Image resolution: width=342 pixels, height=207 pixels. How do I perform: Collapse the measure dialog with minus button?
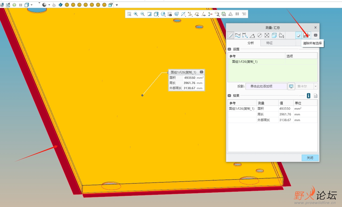tap(315, 35)
